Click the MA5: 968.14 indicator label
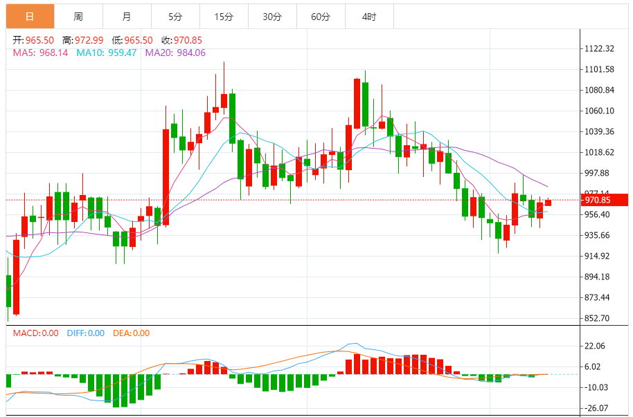The width and height of the screenshot is (633, 417). (x=40, y=53)
